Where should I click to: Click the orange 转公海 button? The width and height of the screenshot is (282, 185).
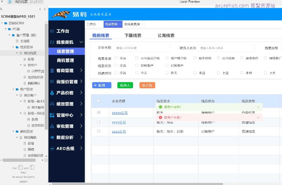[x=147, y=85]
